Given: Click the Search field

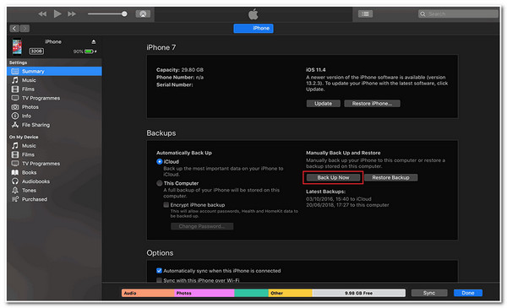Looking at the screenshot, I should tap(458, 14).
